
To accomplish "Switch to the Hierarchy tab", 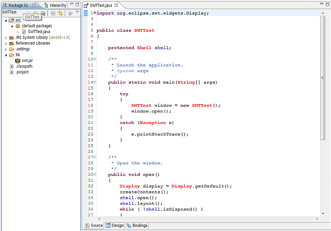I will (x=56, y=5).
